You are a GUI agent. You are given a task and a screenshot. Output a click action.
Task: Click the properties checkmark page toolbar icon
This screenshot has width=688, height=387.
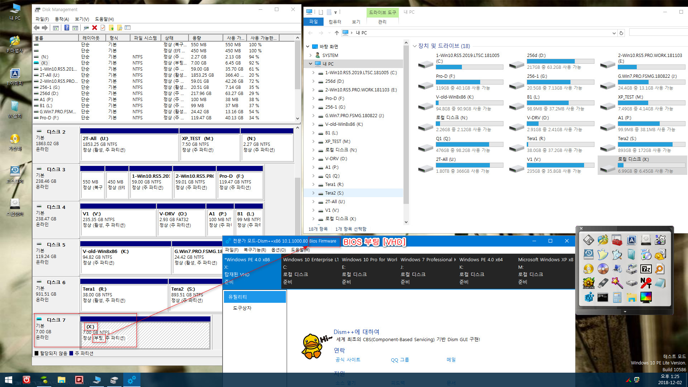click(x=103, y=28)
